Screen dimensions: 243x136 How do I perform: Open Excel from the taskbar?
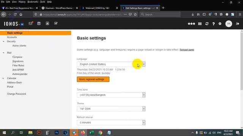point(92,133)
